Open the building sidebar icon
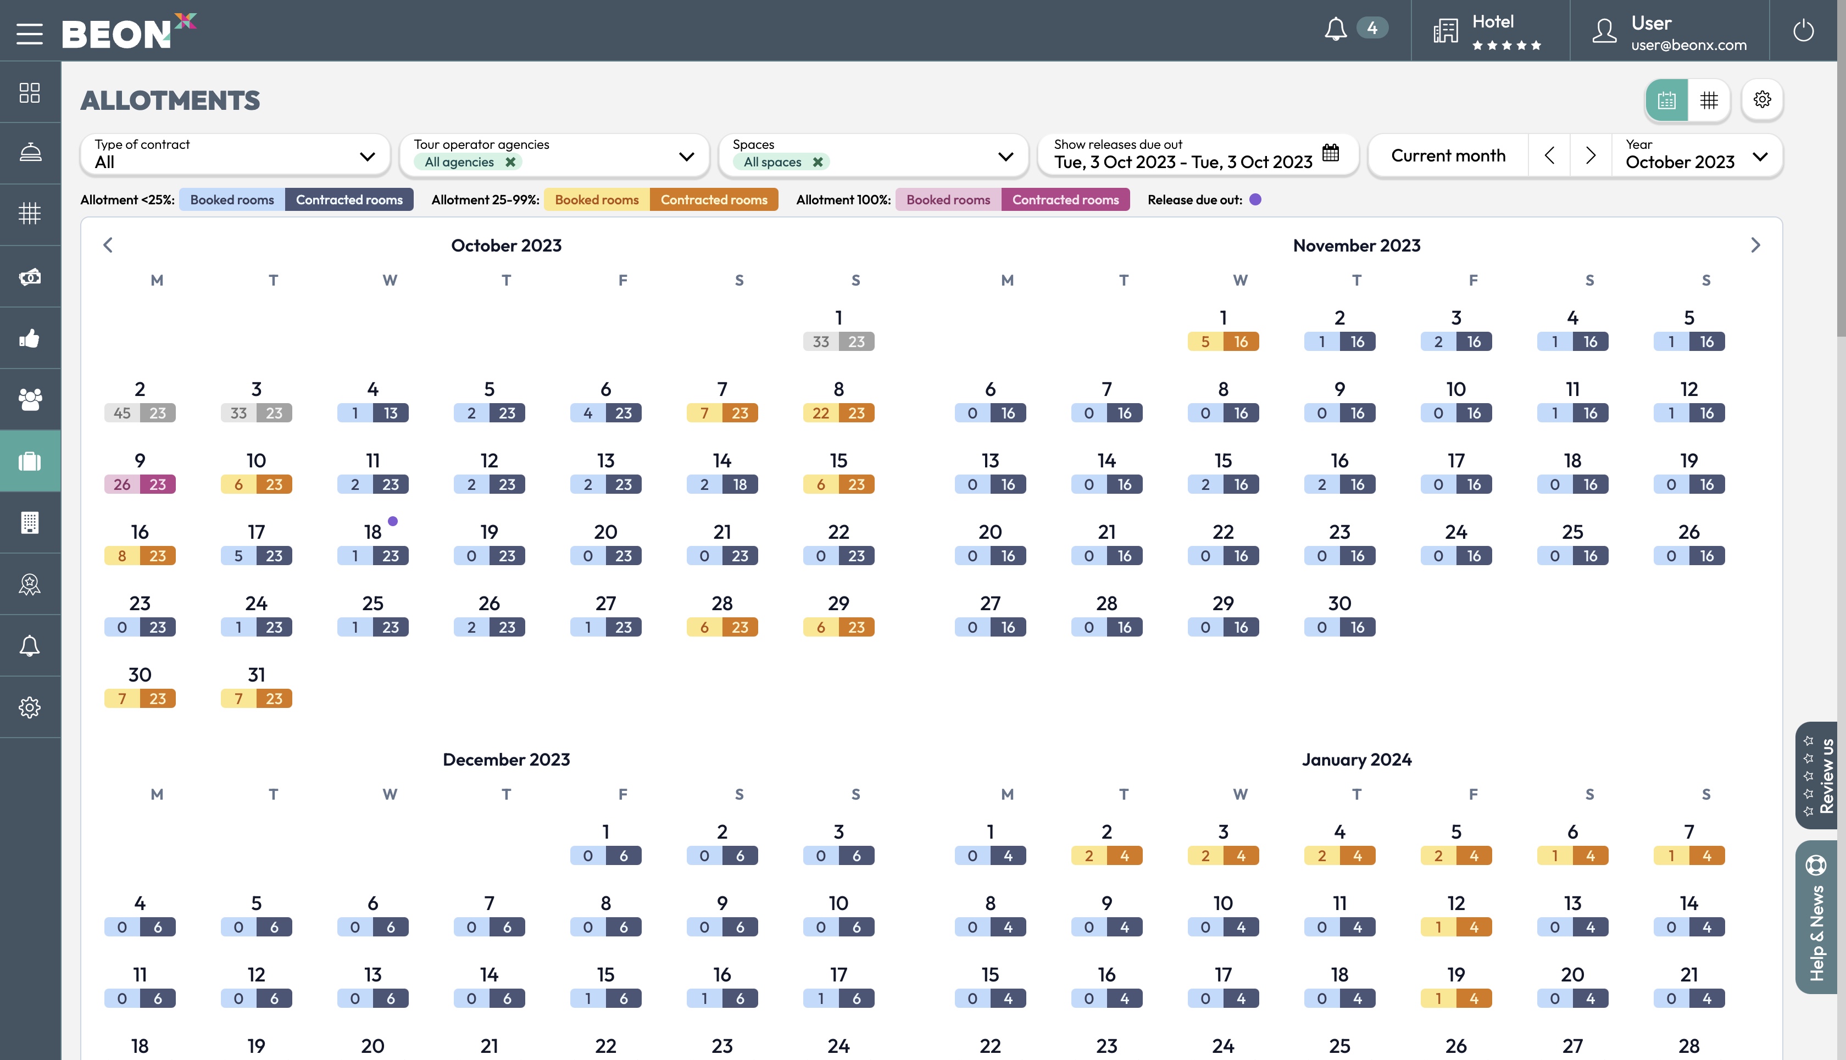 pyautogui.click(x=30, y=522)
